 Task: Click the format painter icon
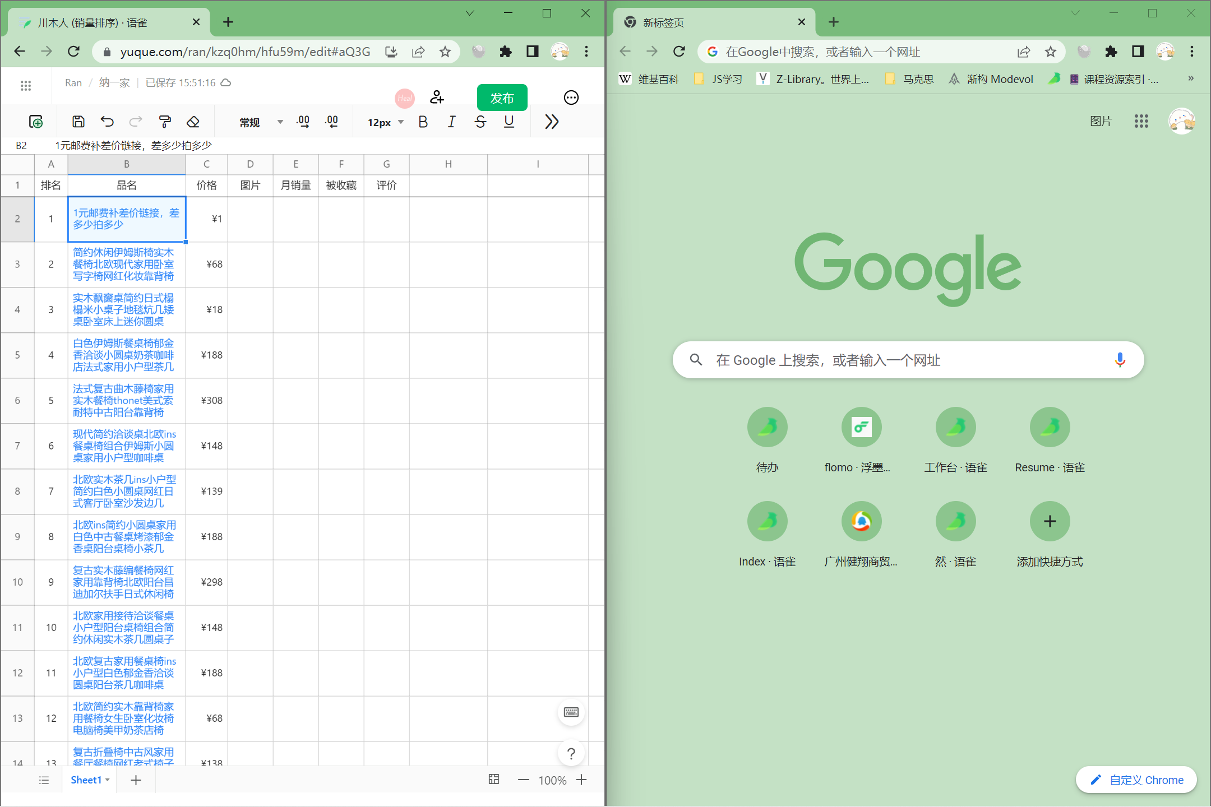coord(165,122)
